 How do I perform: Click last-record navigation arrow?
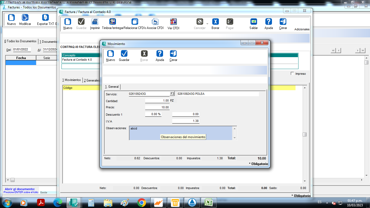point(363,50)
